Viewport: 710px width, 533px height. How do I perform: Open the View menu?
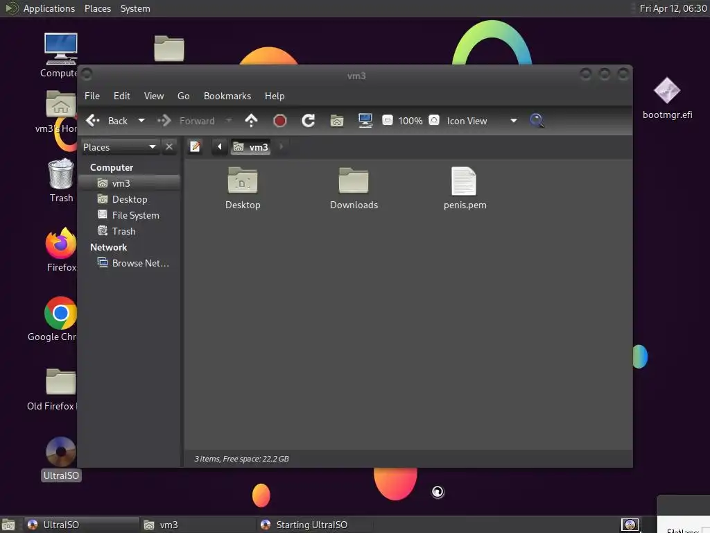pos(154,96)
